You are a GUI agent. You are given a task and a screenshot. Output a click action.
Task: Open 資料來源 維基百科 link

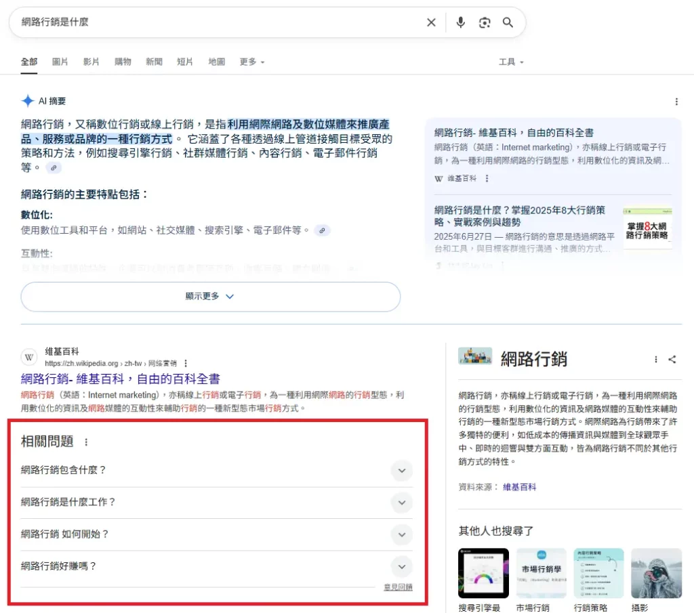click(x=519, y=487)
